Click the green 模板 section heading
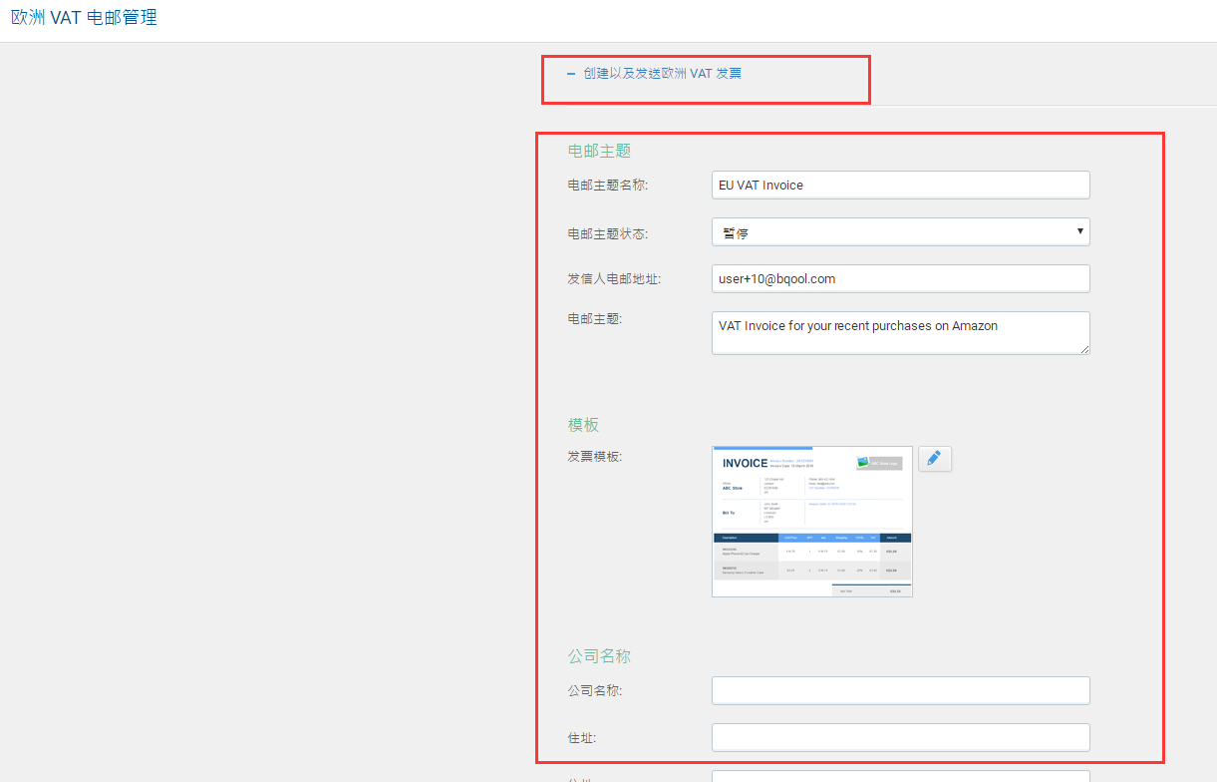 point(583,425)
